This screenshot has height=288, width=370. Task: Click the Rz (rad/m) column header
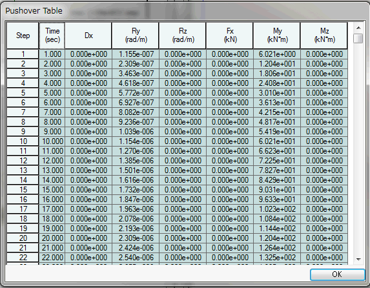tap(183, 36)
